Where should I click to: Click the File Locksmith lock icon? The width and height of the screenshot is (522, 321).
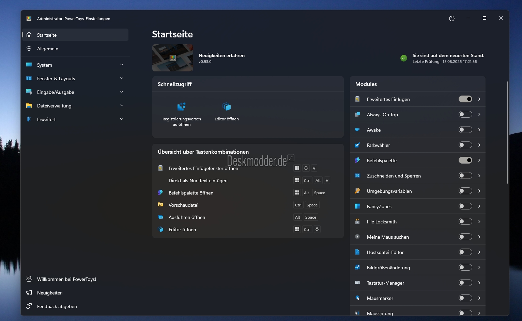(x=357, y=221)
